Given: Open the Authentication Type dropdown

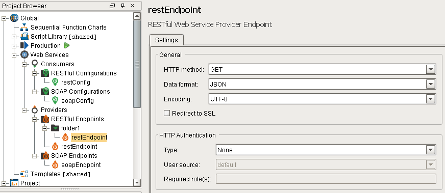Looking at the screenshot, I should [x=431, y=150].
